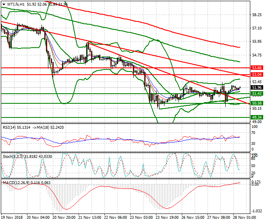Click the 22 Nov 06:00 time axis label
This screenshot has height=222, width=266.
click(116, 218)
